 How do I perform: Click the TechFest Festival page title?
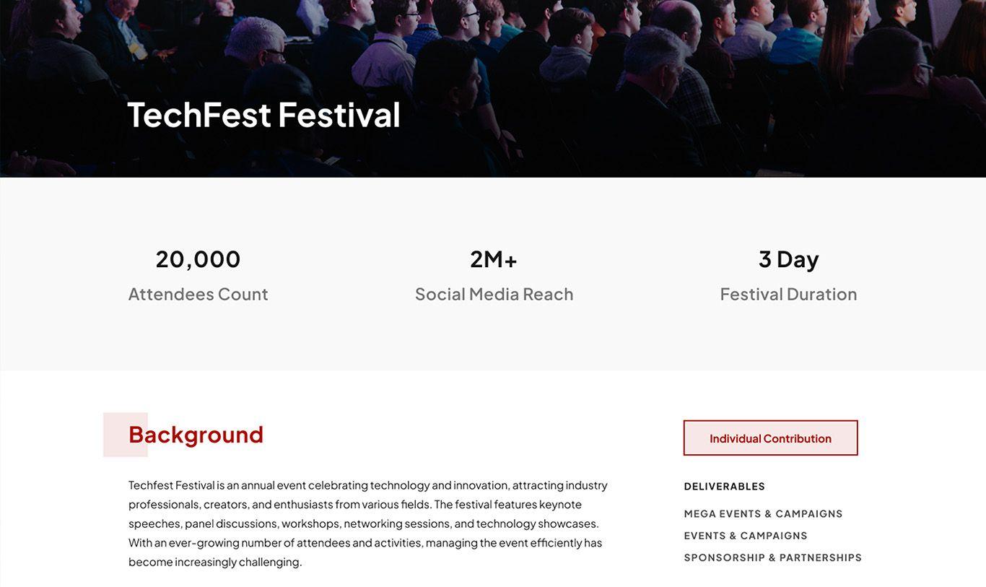coord(263,114)
